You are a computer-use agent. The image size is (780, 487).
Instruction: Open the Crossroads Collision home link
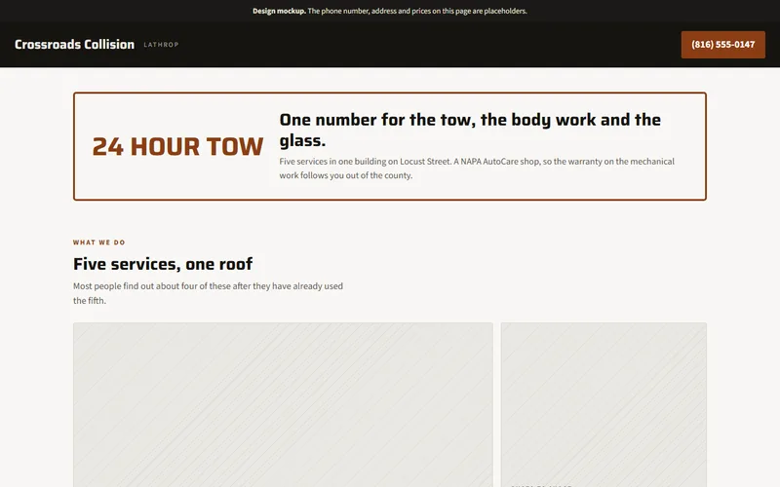pos(74,45)
